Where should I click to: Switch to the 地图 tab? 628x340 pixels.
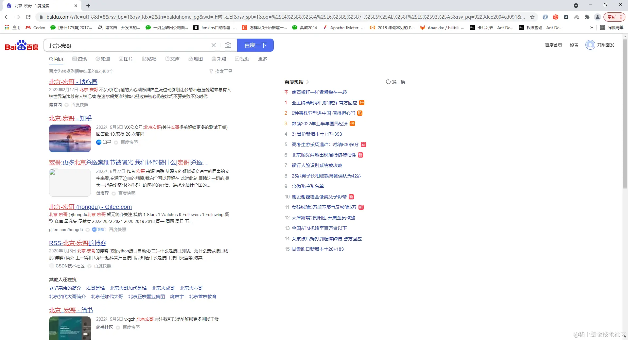(x=196, y=59)
